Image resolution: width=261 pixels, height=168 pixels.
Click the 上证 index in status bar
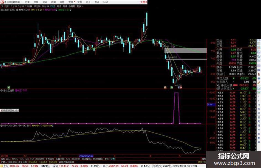pyautogui.click(x=6, y=166)
